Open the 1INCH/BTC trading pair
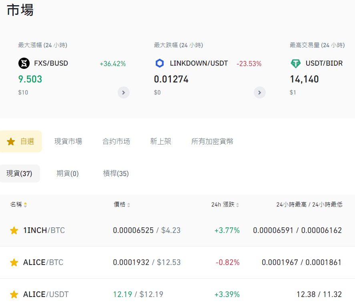Image resolution: width=355 pixels, height=305 pixels. click(x=44, y=231)
